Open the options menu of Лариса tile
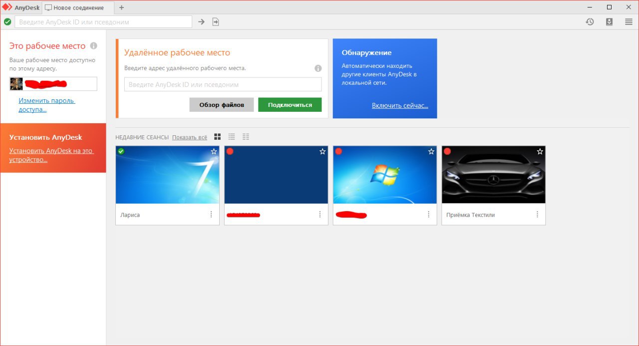Image resolution: width=639 pixels, height=346 pixels. pos(211,215)
